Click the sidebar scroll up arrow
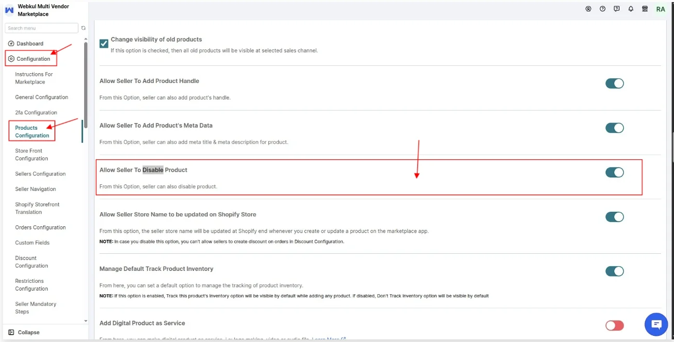 click(86, 39)
